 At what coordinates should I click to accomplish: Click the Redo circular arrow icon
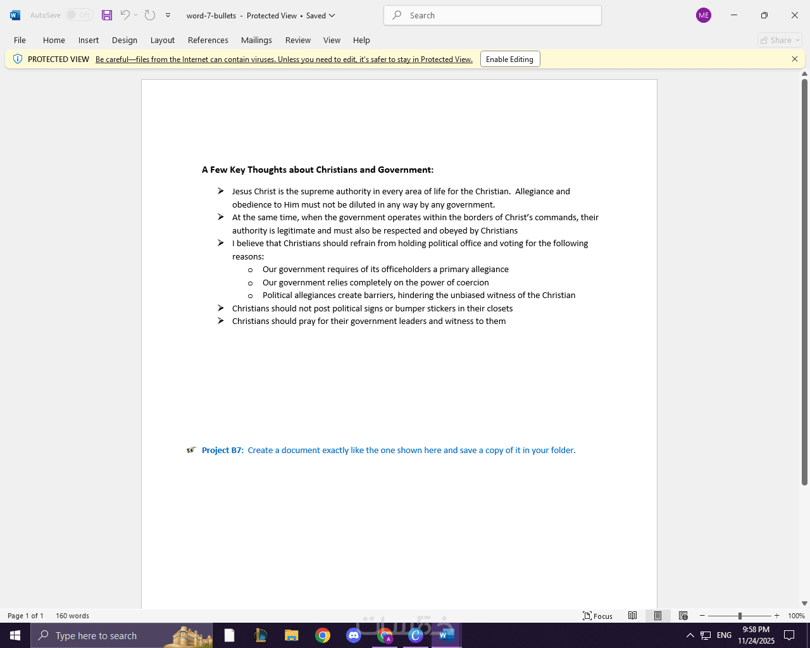coord(150,15)
